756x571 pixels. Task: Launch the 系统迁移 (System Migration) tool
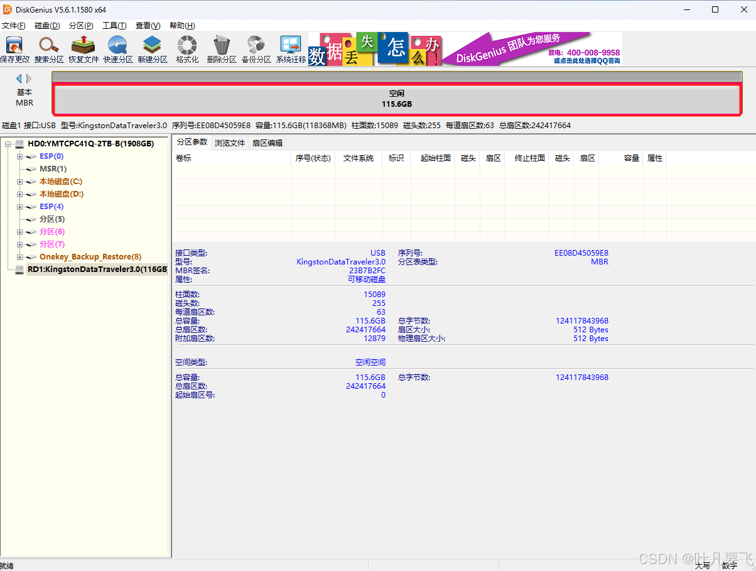[x=291, y=50]
